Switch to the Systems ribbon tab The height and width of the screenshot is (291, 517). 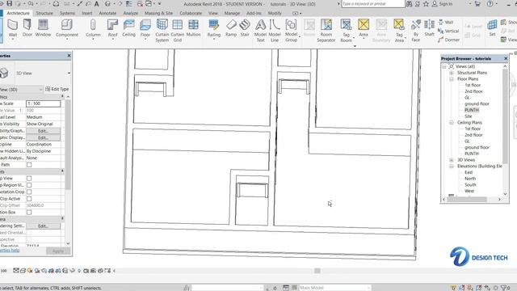pos(67,13)
